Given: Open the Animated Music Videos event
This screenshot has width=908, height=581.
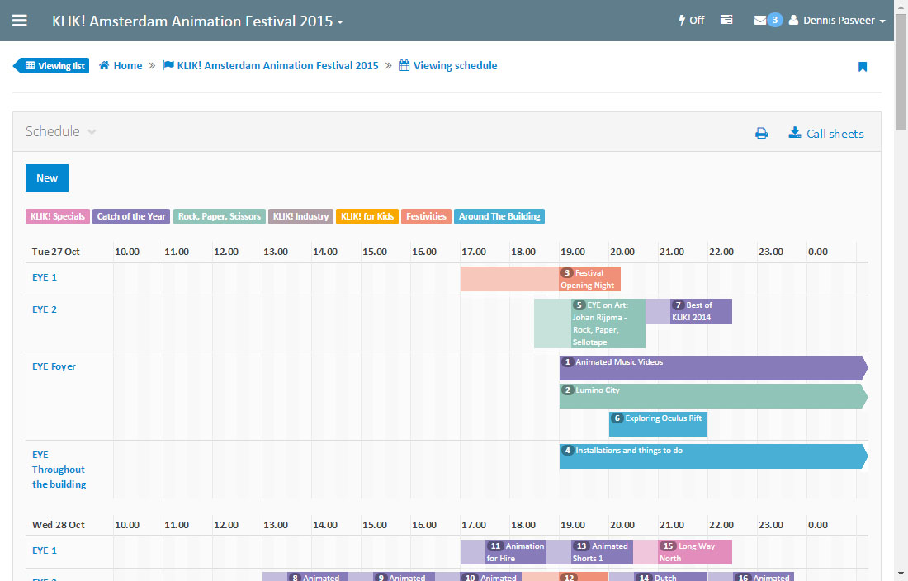Looking at the screenshot, I should click(619, 362).
